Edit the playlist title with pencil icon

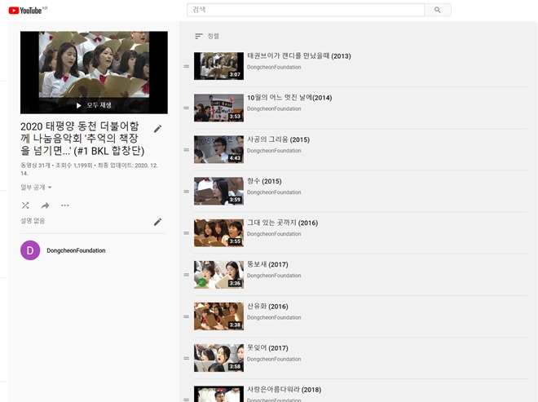[x=157, y=129]
